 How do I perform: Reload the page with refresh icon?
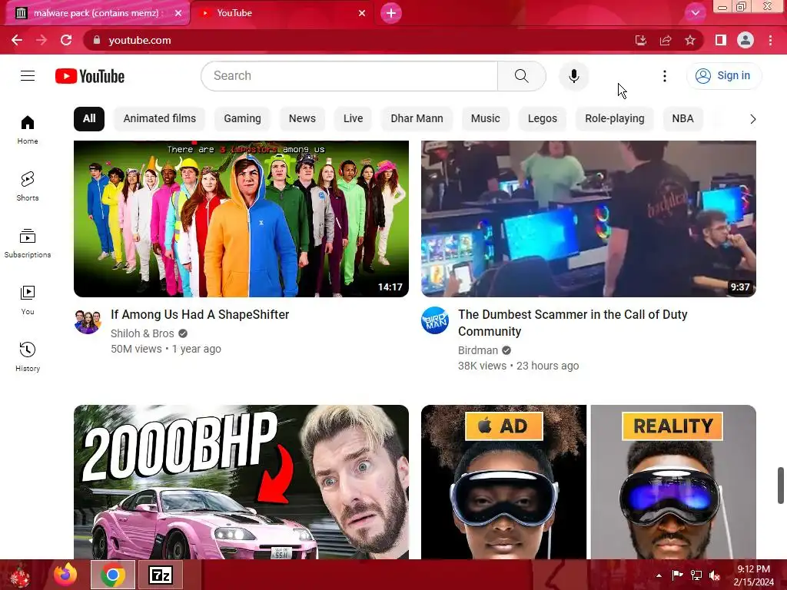(x=66, y=40)
